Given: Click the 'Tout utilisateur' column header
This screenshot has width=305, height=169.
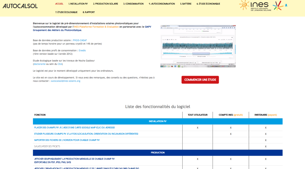Looking at the screenshot, I should pos(198,115).
